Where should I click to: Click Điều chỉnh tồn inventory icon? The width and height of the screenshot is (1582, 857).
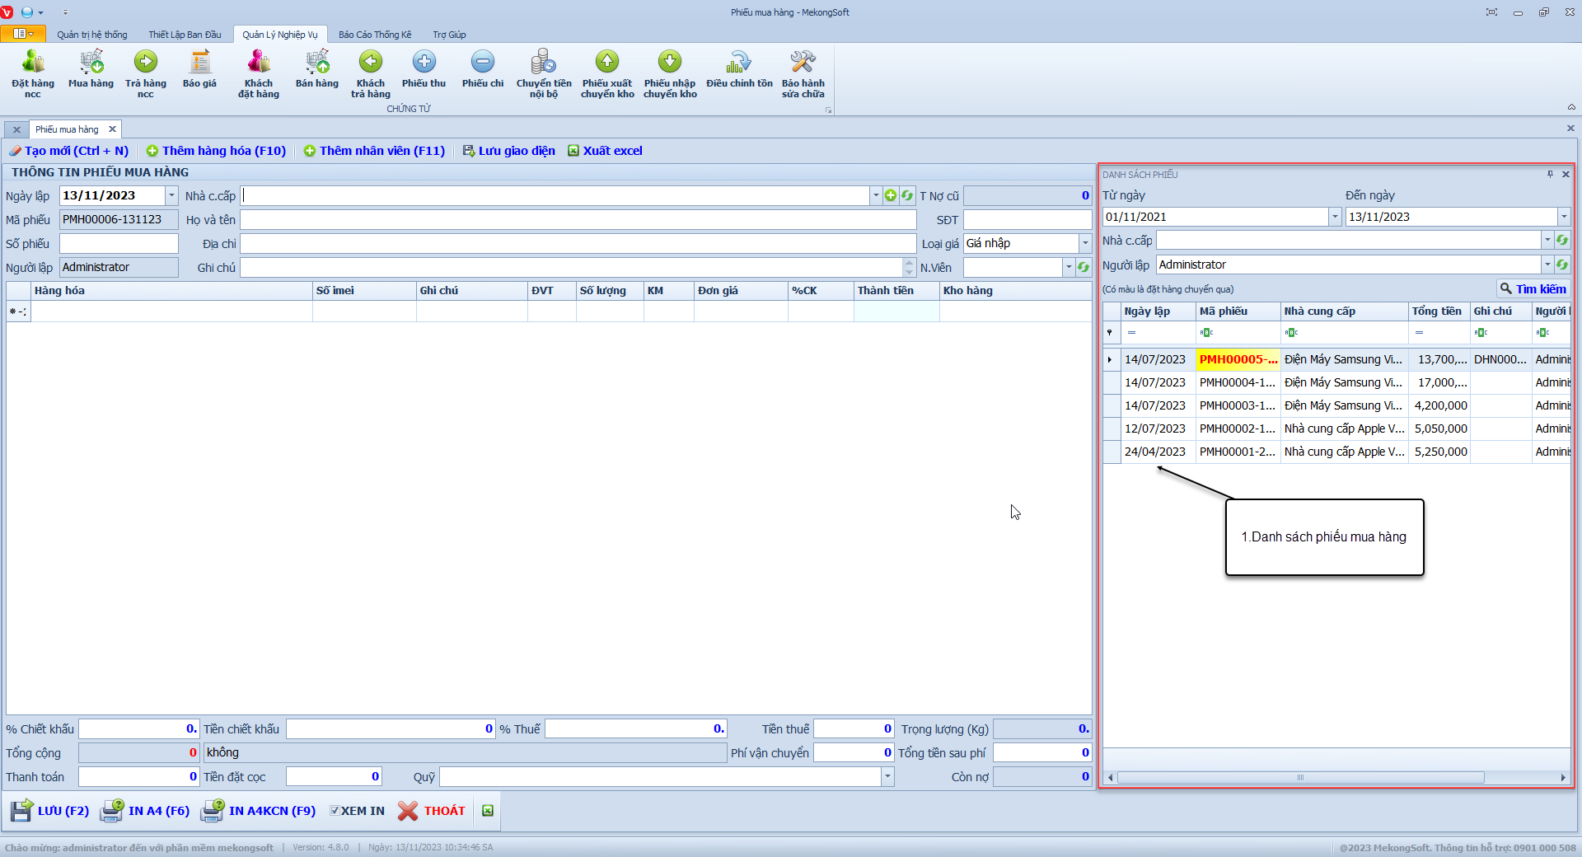point(739,68)
